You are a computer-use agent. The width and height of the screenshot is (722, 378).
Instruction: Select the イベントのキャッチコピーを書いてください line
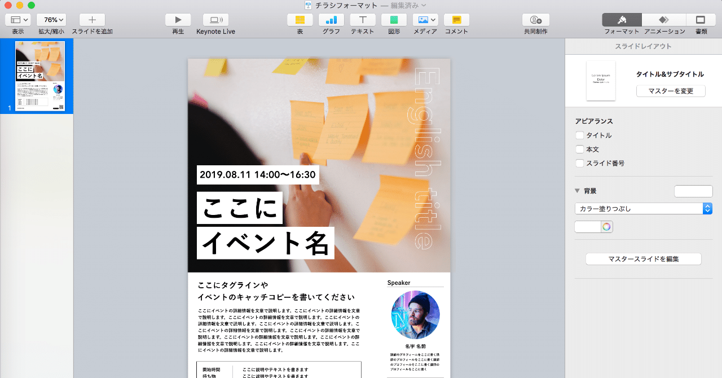[x=276, y=297]
